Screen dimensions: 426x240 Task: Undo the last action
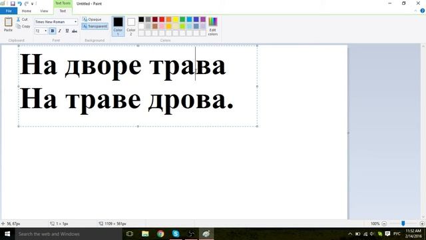(x=19, y=3)
